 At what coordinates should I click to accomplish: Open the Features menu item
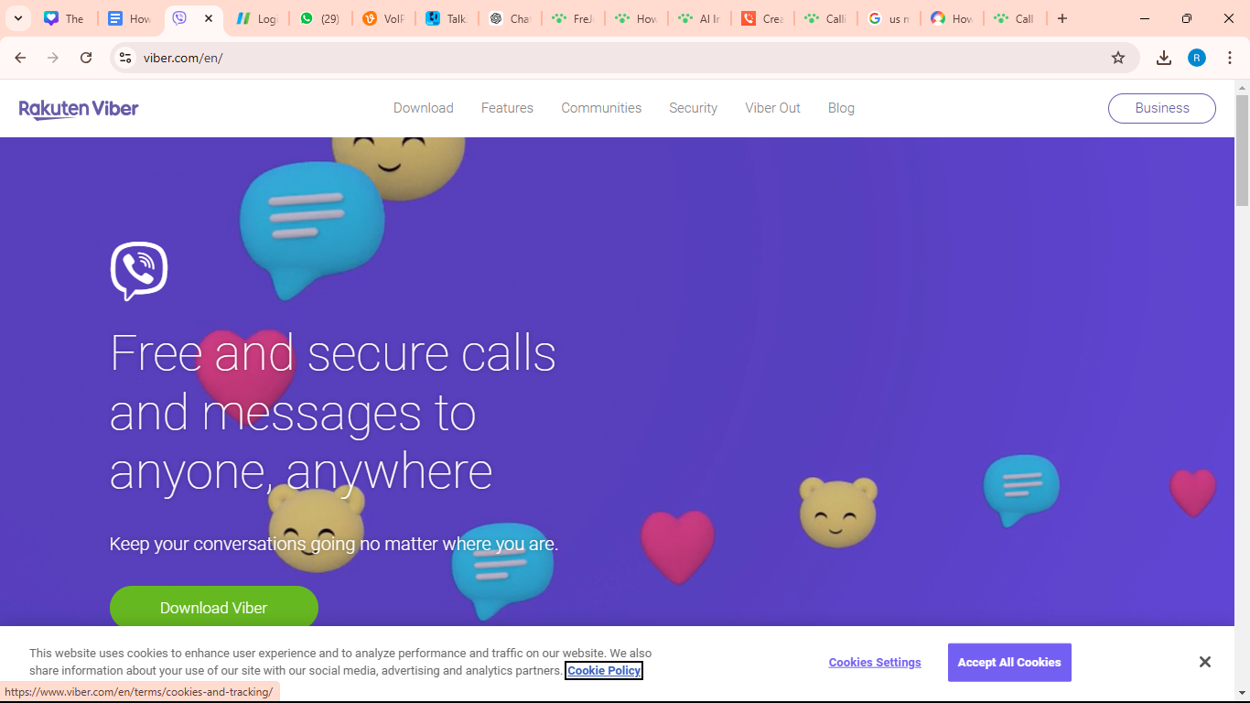coord(507,108)
